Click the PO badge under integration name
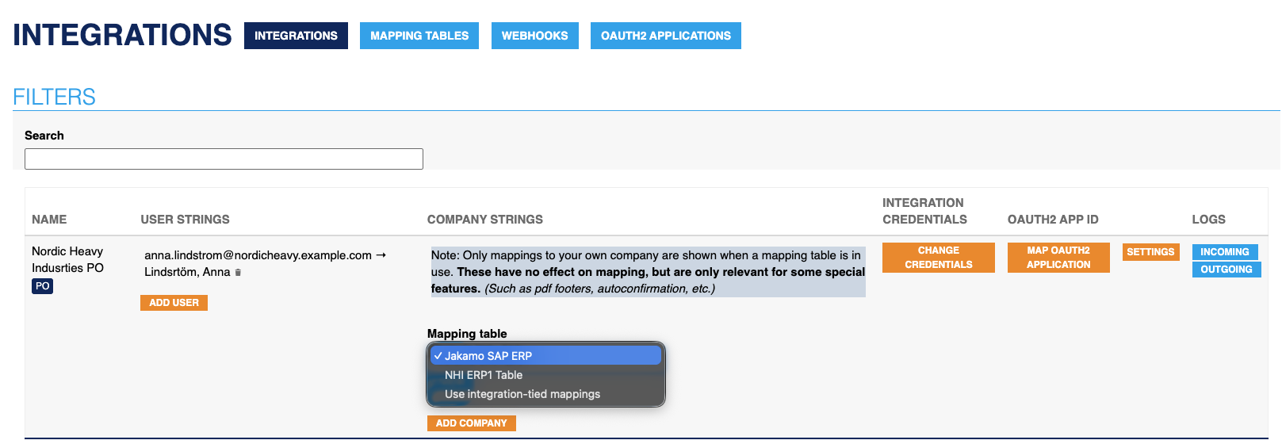Screen dimensions: 1282x440 point(43,286)
